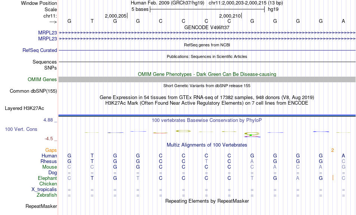Image resolution: width=356 pixels, height=215 pixels.
Task: Select the Chicken alignment row label
Action: click(48, 184)
